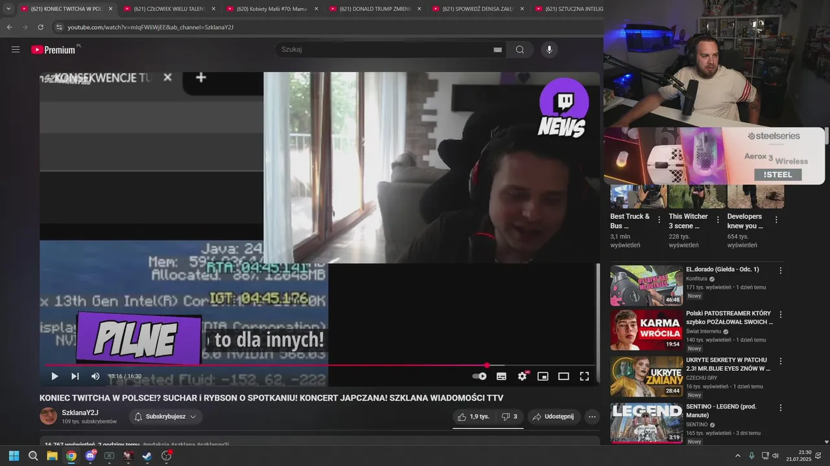This screenshot has width=830, height=466.
Task: Click the page vertical scrollbar thumb
Action: point(826,136)
